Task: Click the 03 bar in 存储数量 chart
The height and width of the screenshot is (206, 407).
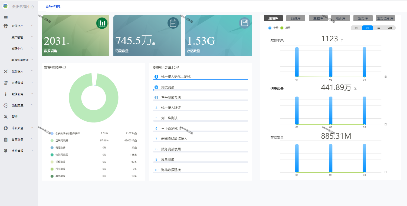Action: pos(365,158)
